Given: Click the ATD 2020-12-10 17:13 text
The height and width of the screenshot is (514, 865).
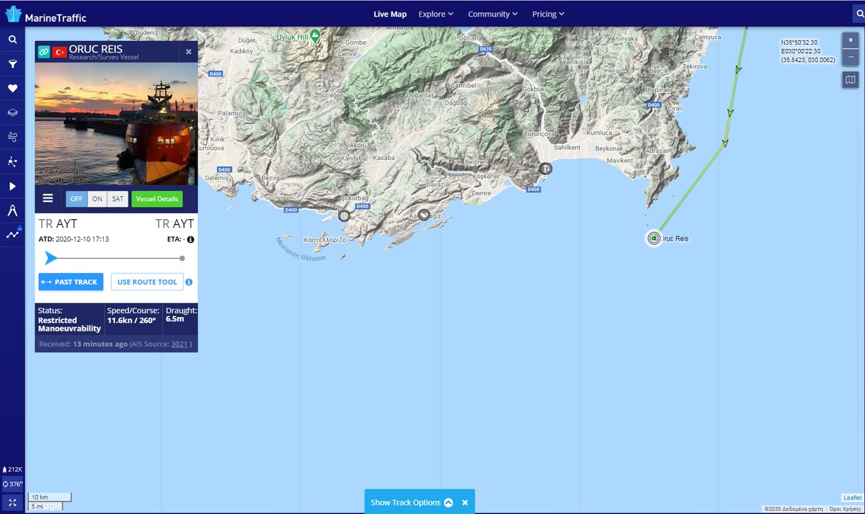Looking at the screenshot, I should coord(74,239).
